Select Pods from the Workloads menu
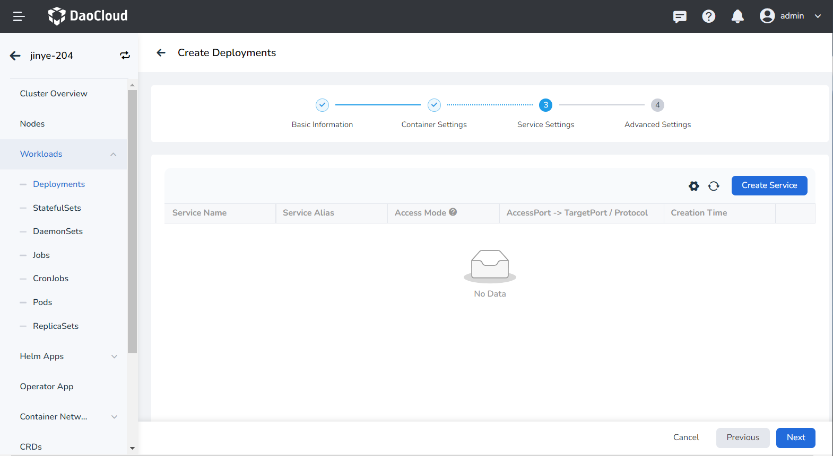The width and height of the screenshot is (833, 456). coord(42,302)
